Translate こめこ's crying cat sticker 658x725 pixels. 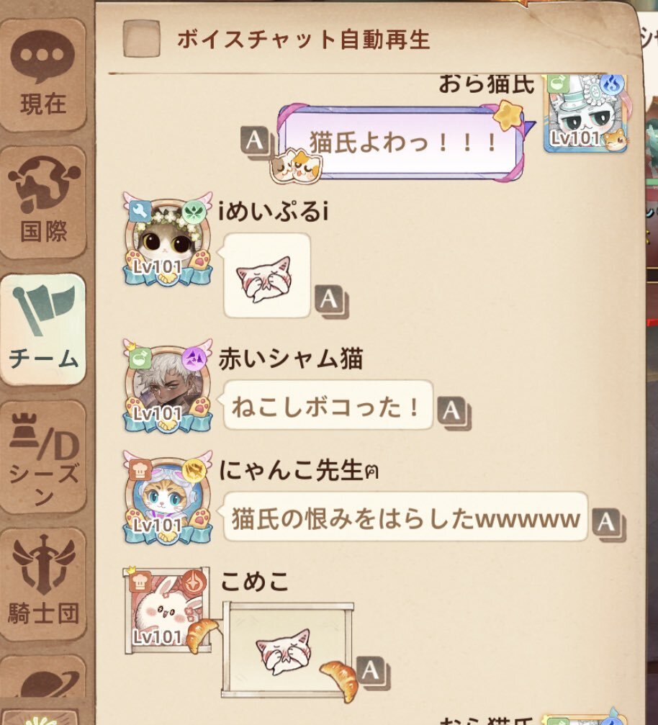[x=373, y=672]
